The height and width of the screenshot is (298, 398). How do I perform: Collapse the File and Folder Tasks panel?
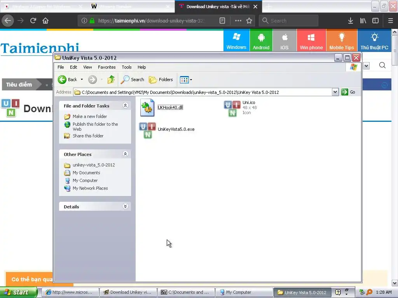point(125,106)
